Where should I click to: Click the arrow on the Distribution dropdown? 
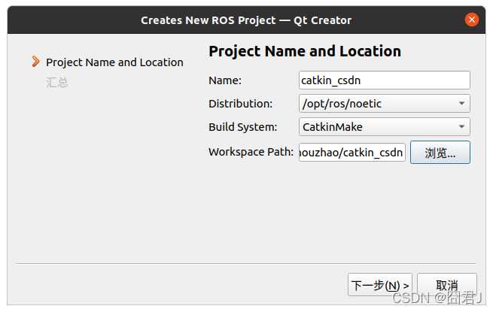tap(461, 104)
